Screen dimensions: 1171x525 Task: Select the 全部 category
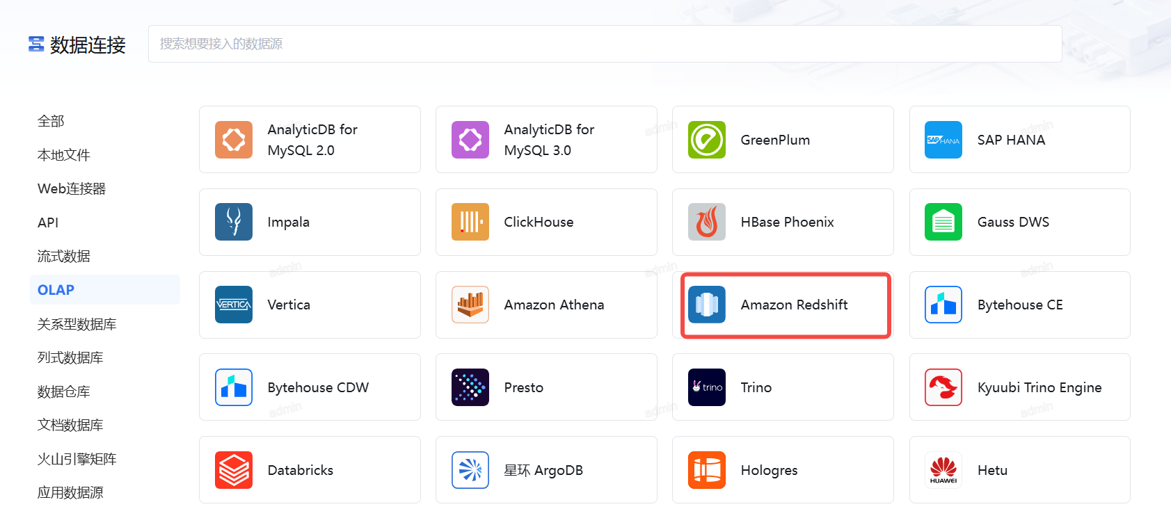(x=51, y=121)
